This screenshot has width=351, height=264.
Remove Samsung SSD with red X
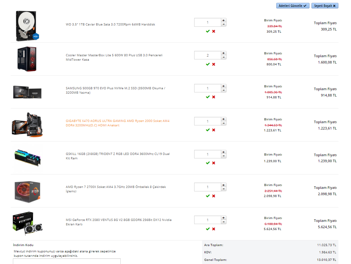[x=214, y=97]
